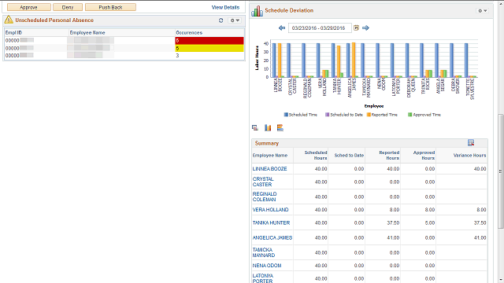504x283 pixels.
Task: Click Employee Name header in Summary grid
Action: click(269, 156)
